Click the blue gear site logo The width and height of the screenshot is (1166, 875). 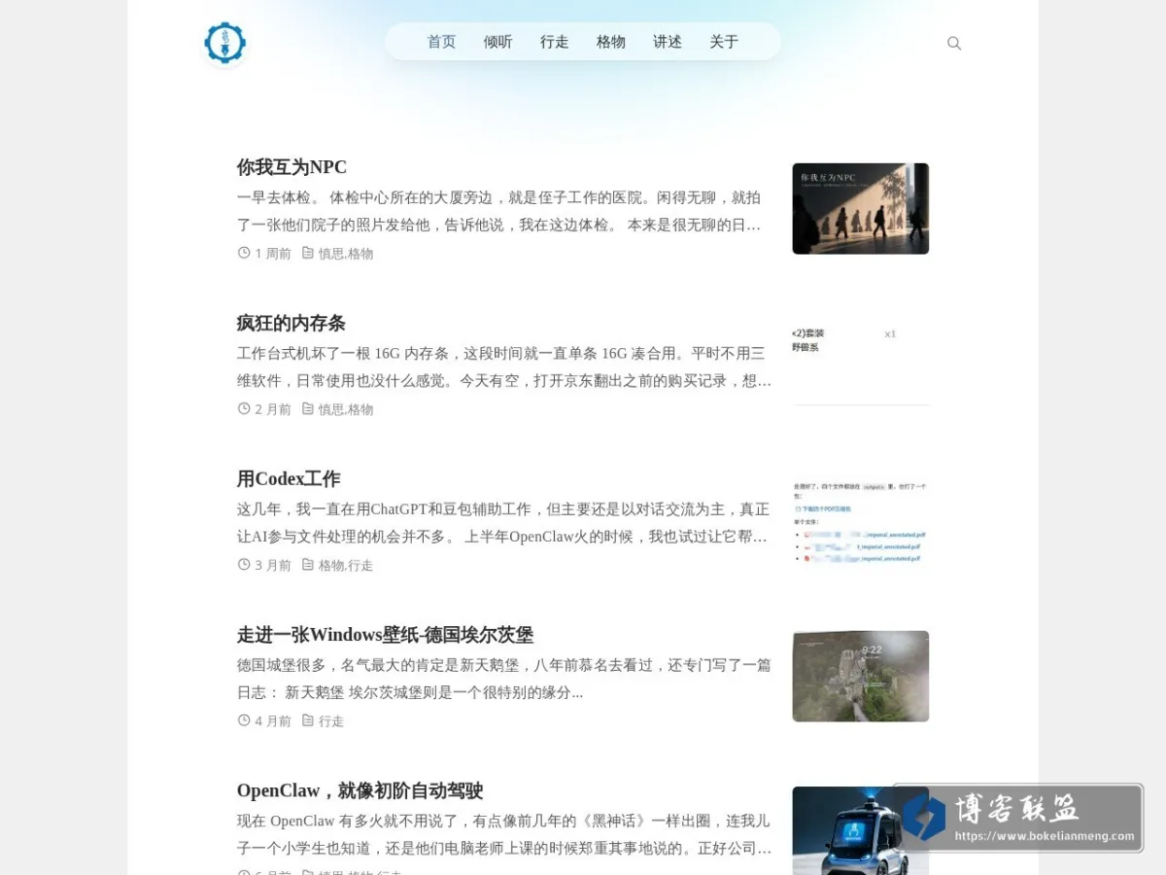(x=225, y=43)
